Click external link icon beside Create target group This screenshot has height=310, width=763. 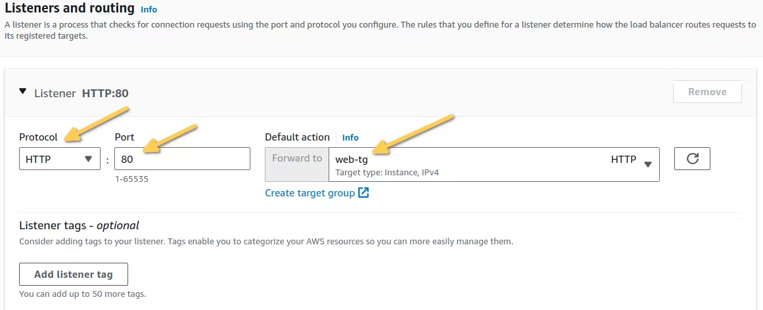click(363, 193)
